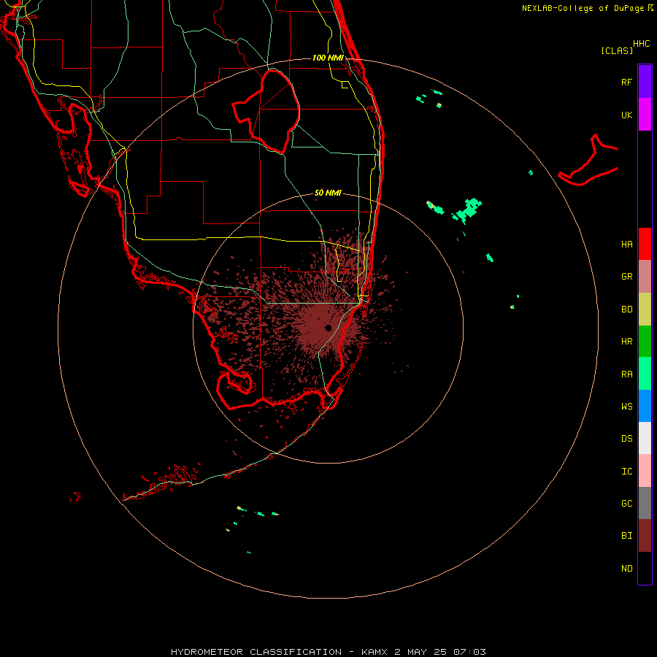This screenshot has height=657, width=657.
Task: Click the BI legend label
Action: pyautogui.click(x=626, y=536)
